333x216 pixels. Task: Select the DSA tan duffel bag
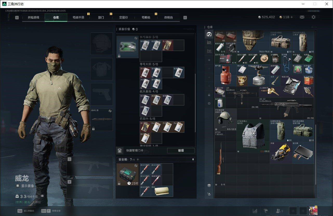pyautogui.click(x=281, y=42)
